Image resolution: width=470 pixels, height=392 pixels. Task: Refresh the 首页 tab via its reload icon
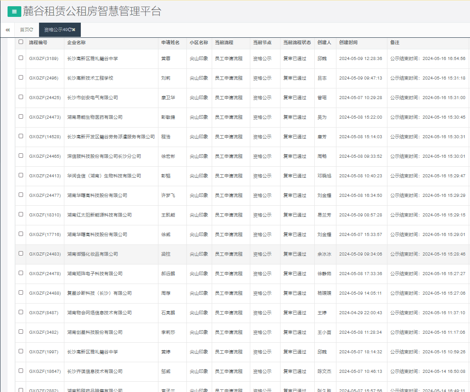32,30
